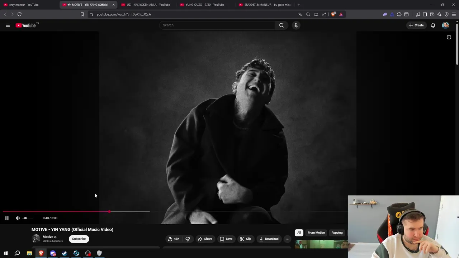Click the Motive channel avatar
This screenshot has width=459, height=258.
pyautogui.click(x=36, y=239)
